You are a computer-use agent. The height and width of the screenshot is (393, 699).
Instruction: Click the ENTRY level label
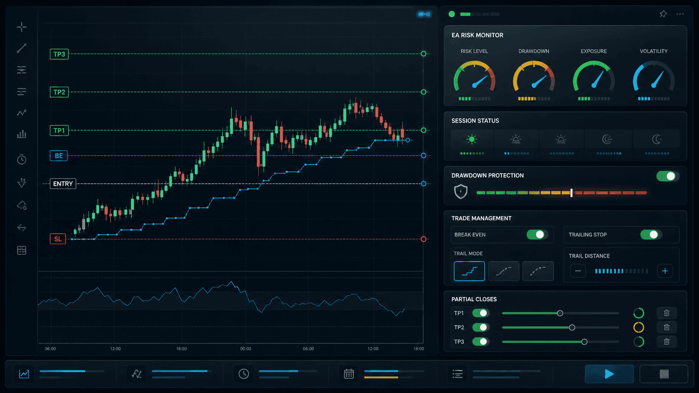(x=63, y=184)
